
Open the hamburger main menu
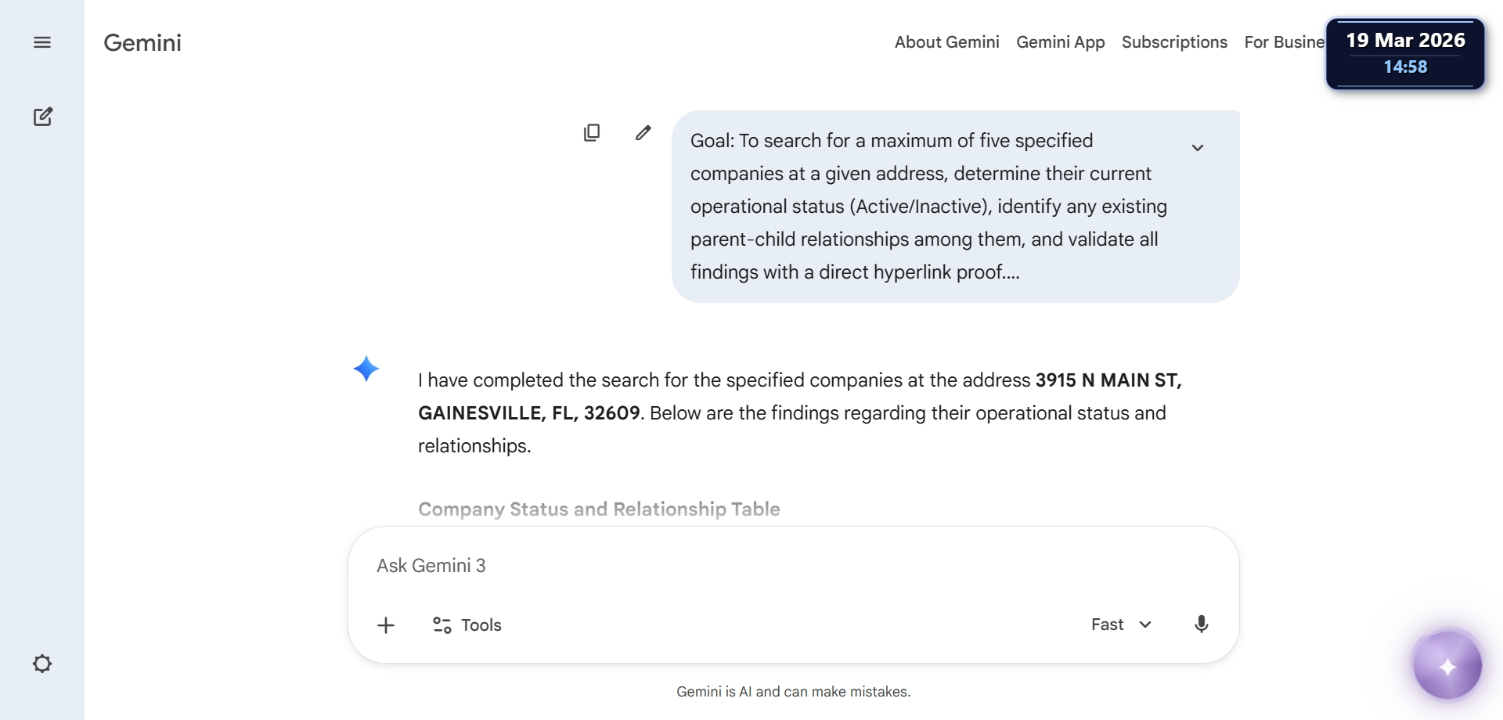42,42
